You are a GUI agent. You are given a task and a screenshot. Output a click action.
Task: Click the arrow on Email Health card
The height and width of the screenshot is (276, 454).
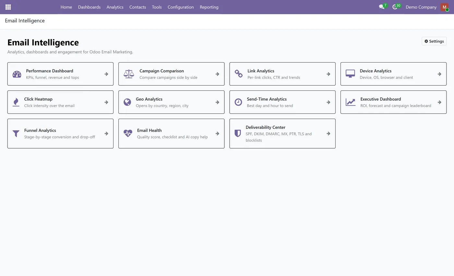click(217, 134)
